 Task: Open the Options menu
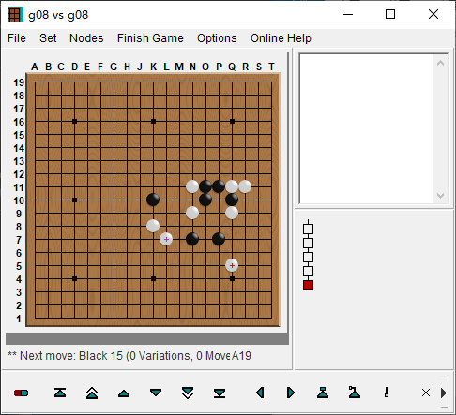tap(217, 38)
